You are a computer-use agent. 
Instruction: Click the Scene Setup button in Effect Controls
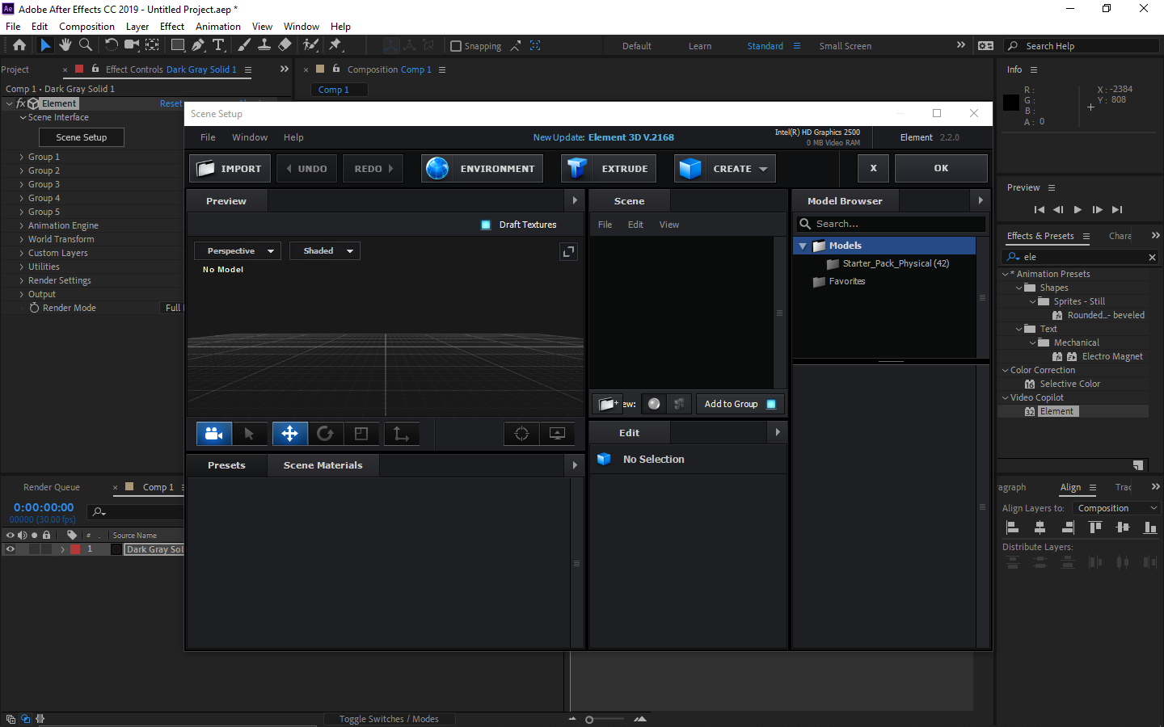[x=82, y=137]
